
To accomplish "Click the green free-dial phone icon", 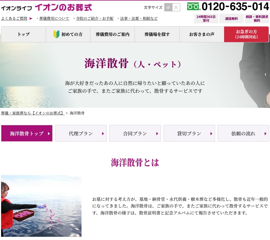I will click(193, 6).
